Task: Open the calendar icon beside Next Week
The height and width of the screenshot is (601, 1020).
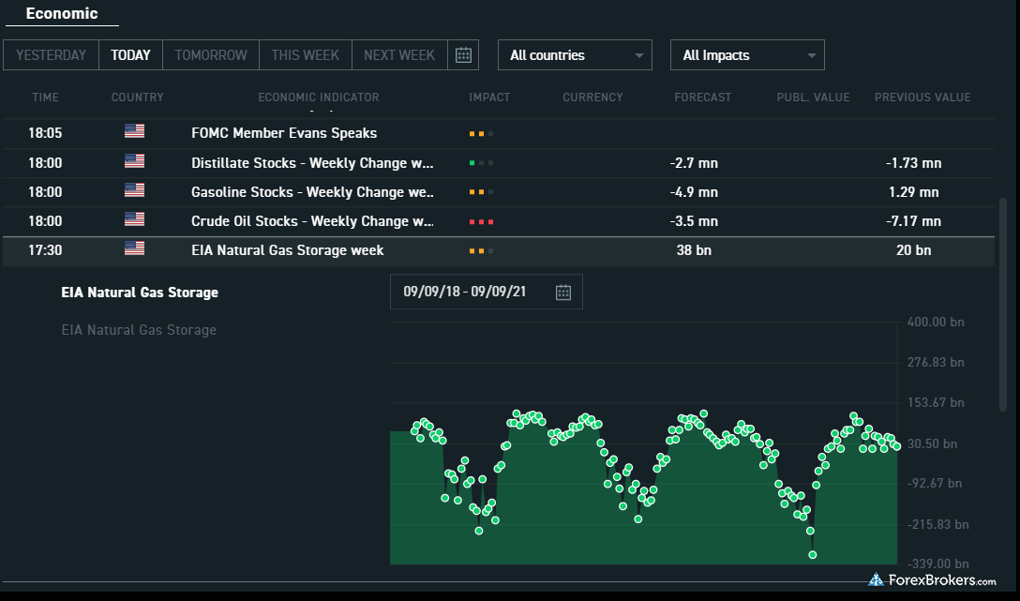Action: pos(463,55)
